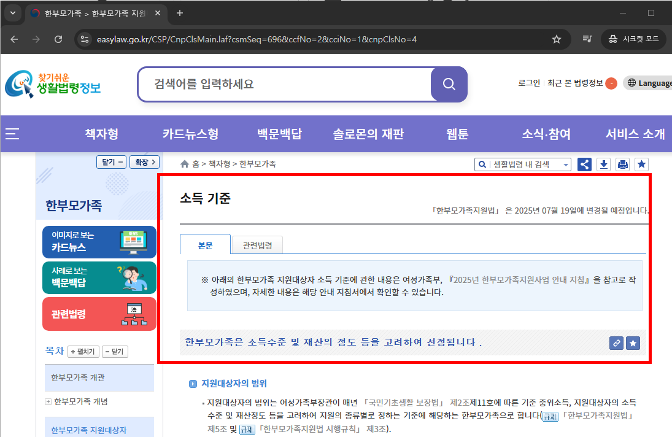The image size is (672, 437).
Task: Switch to the 관련법령 tab
Action: pyautogui.click(x=257, y=244)
